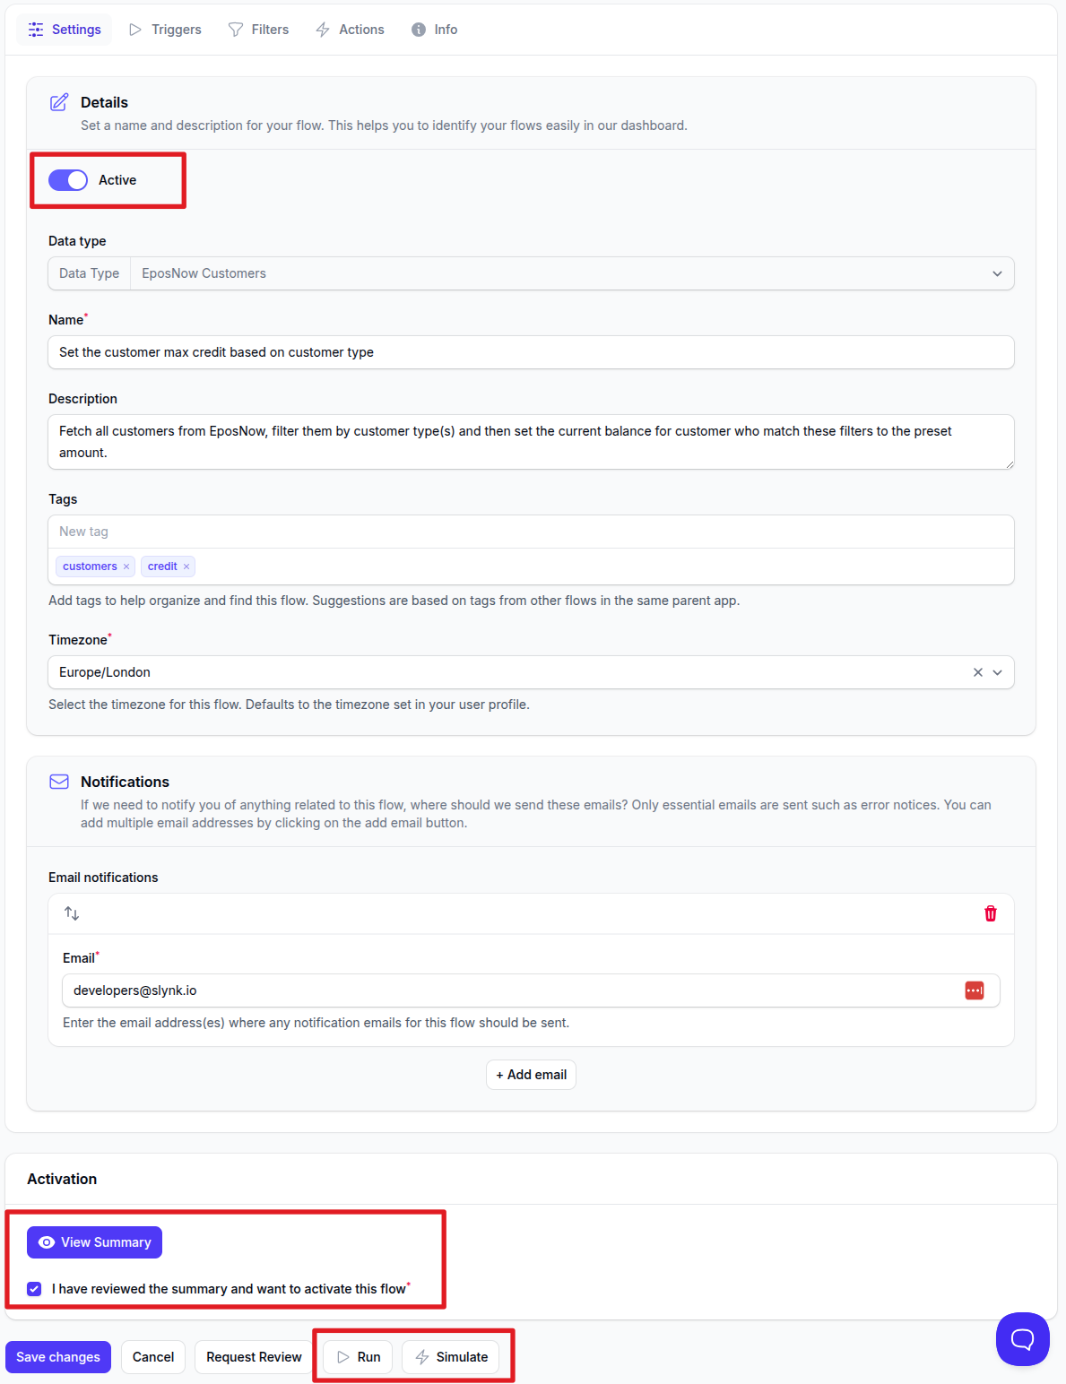Click the View Summary button
Viewport: 1066px width, 1384px height.
tap(94, 1242)
